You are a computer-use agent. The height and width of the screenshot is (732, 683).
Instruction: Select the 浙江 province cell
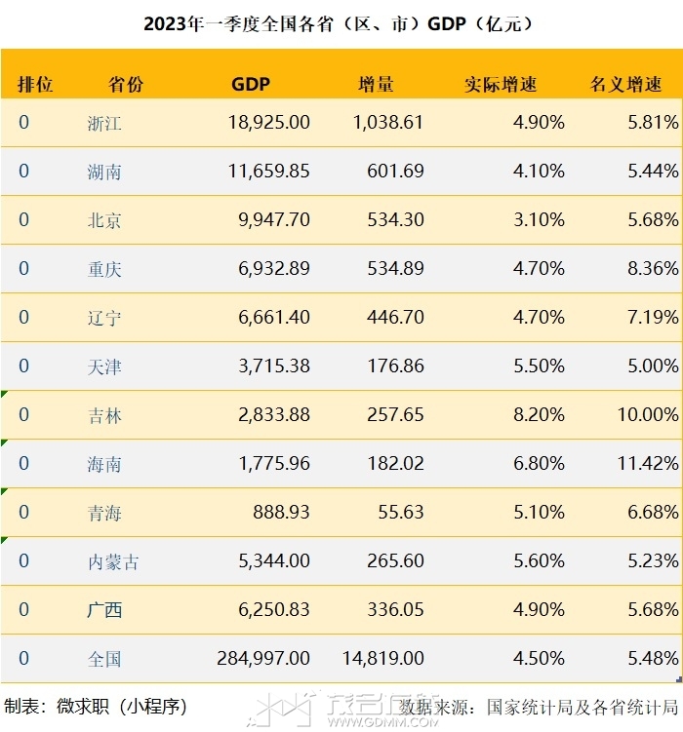(x=104, y=123)
